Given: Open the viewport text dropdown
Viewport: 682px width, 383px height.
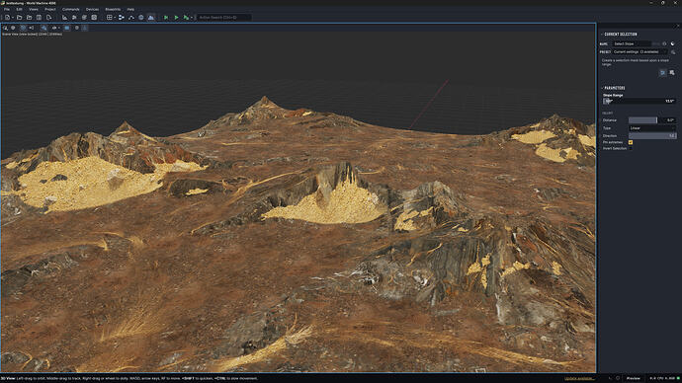Looking at the screenshot, I should tap(55, 28).
